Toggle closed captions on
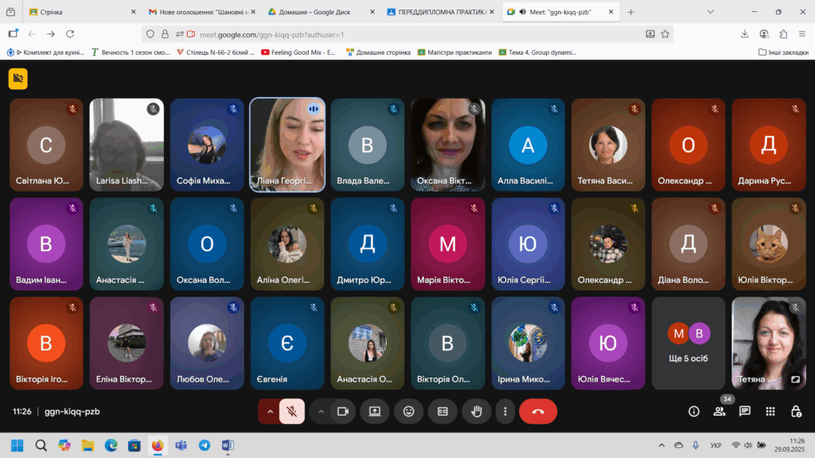Viewport: 815px width, 458px height. pyautogui.click(x=443, y=411)
